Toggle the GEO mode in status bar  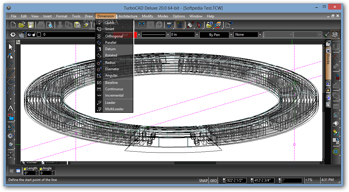coord(213,180)
